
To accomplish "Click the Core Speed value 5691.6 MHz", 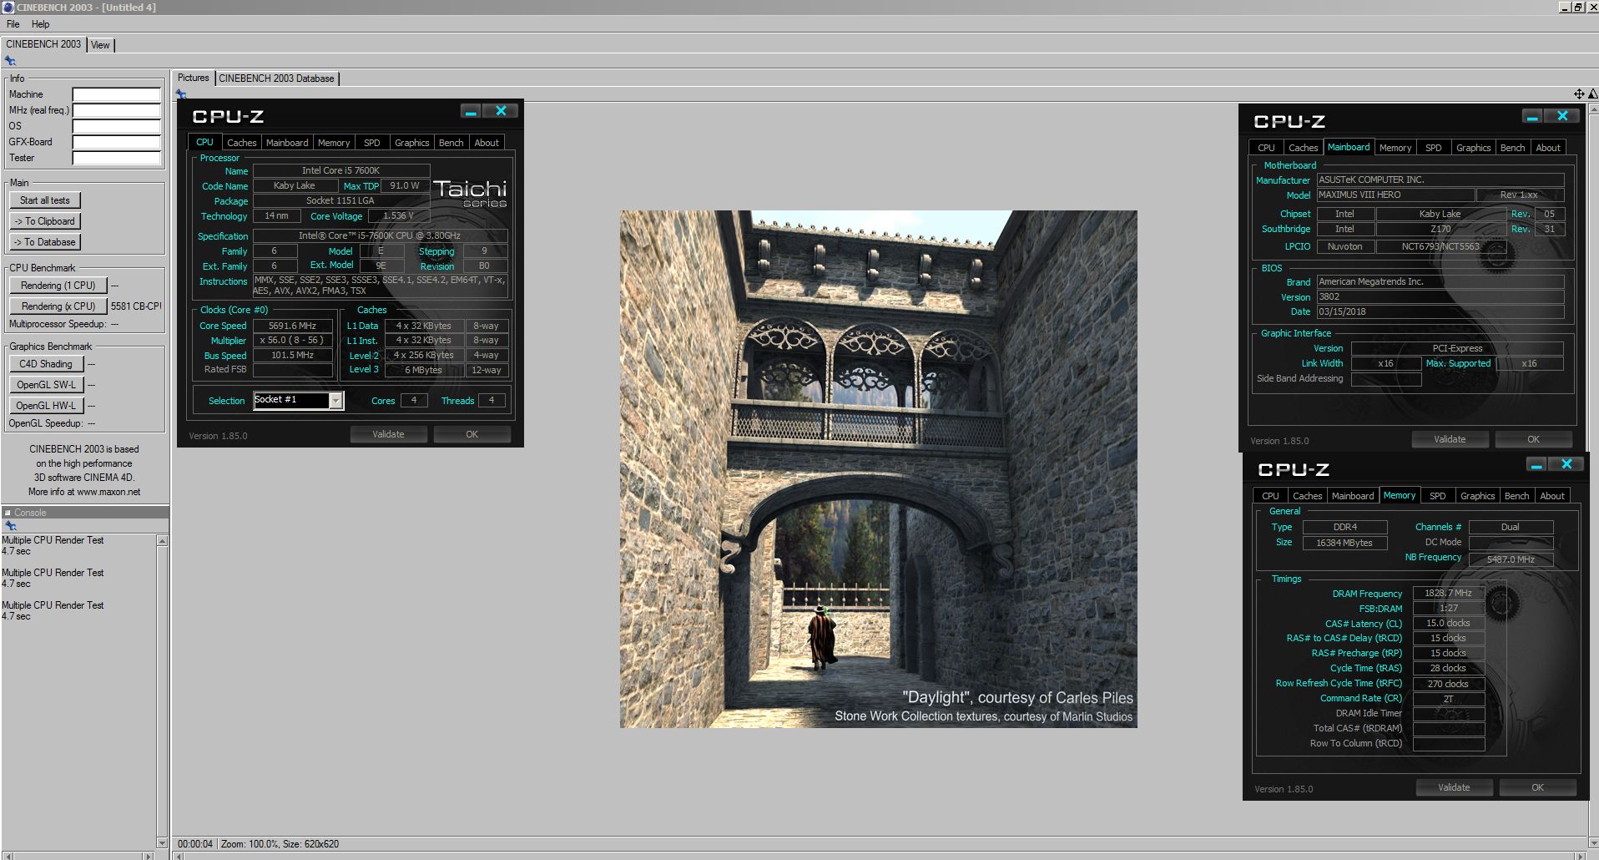I will [x=292, y=326].
